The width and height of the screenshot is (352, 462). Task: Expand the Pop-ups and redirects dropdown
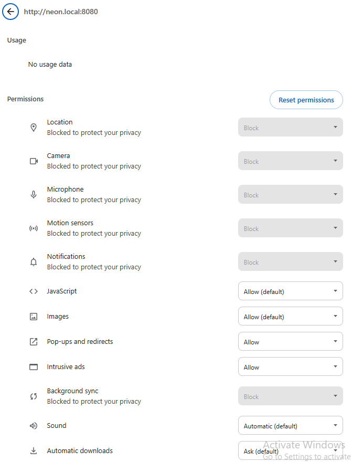(x=291, y=341)
